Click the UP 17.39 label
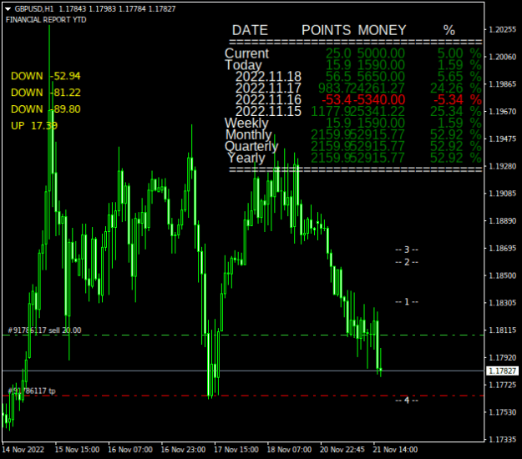Screen dimensions: 522x459 [34, 126]
